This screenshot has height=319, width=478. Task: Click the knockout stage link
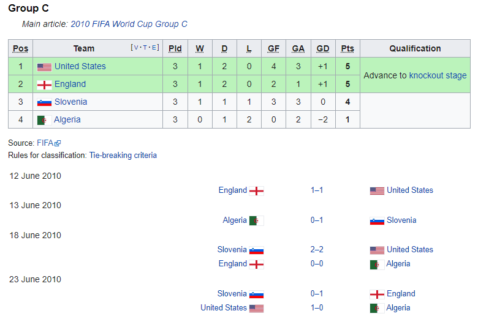(438, 75)
